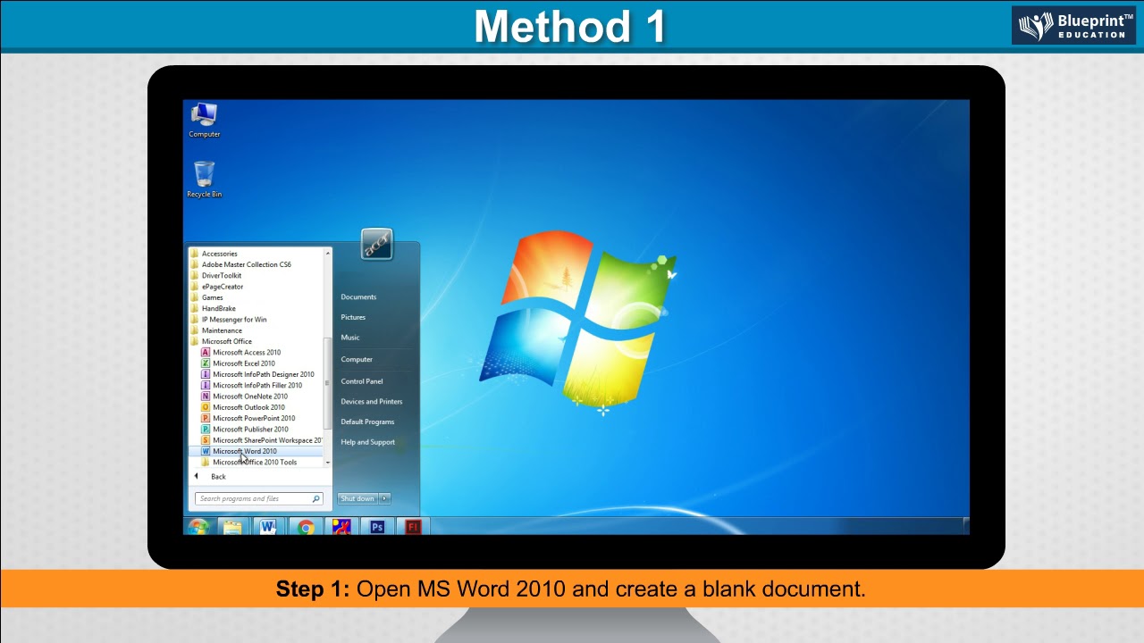Open the Recycle Bin desktop icon
The image size is (1144, 643).
[204, 180]
